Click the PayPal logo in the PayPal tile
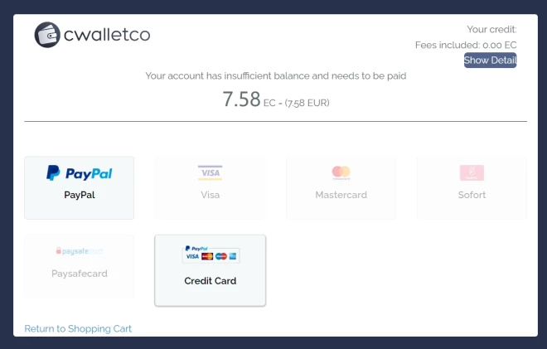 click(x=80, y=173)
